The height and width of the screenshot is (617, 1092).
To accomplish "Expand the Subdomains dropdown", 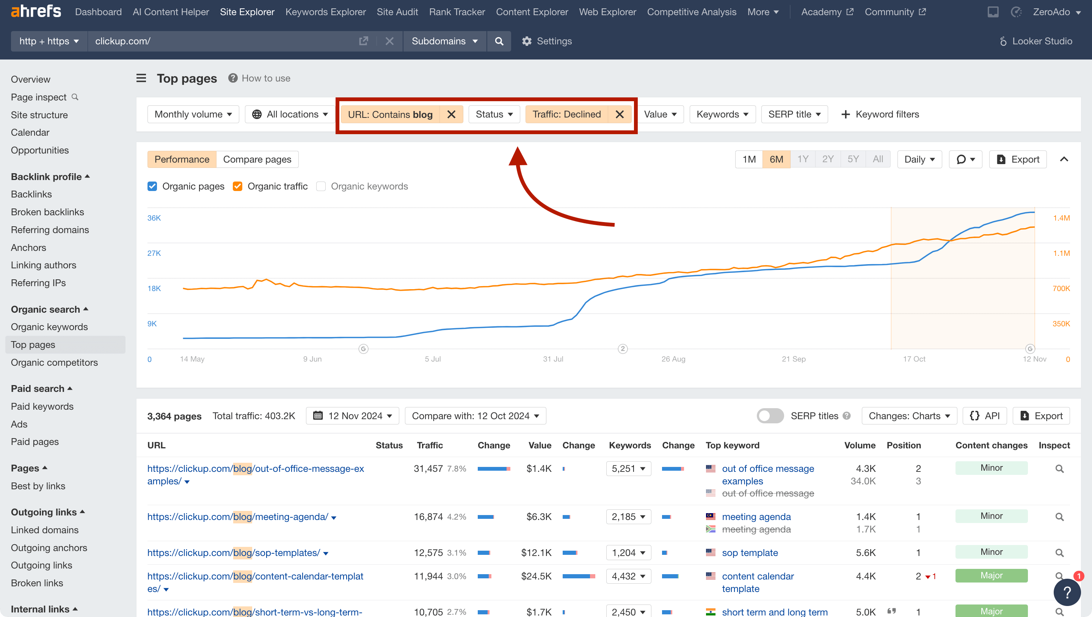I will point(444,41).
